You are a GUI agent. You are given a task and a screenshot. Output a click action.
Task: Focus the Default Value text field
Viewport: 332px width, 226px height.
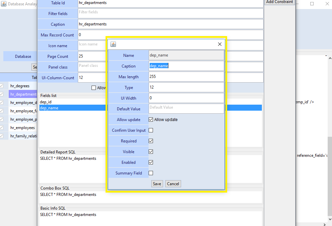[x=186, y=109]
